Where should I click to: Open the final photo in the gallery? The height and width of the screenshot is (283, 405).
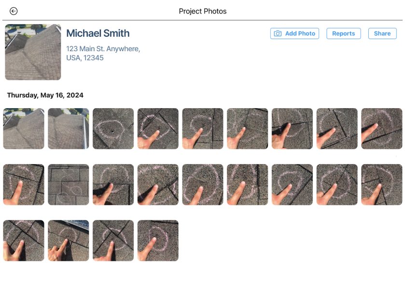(x=158, y=241)
